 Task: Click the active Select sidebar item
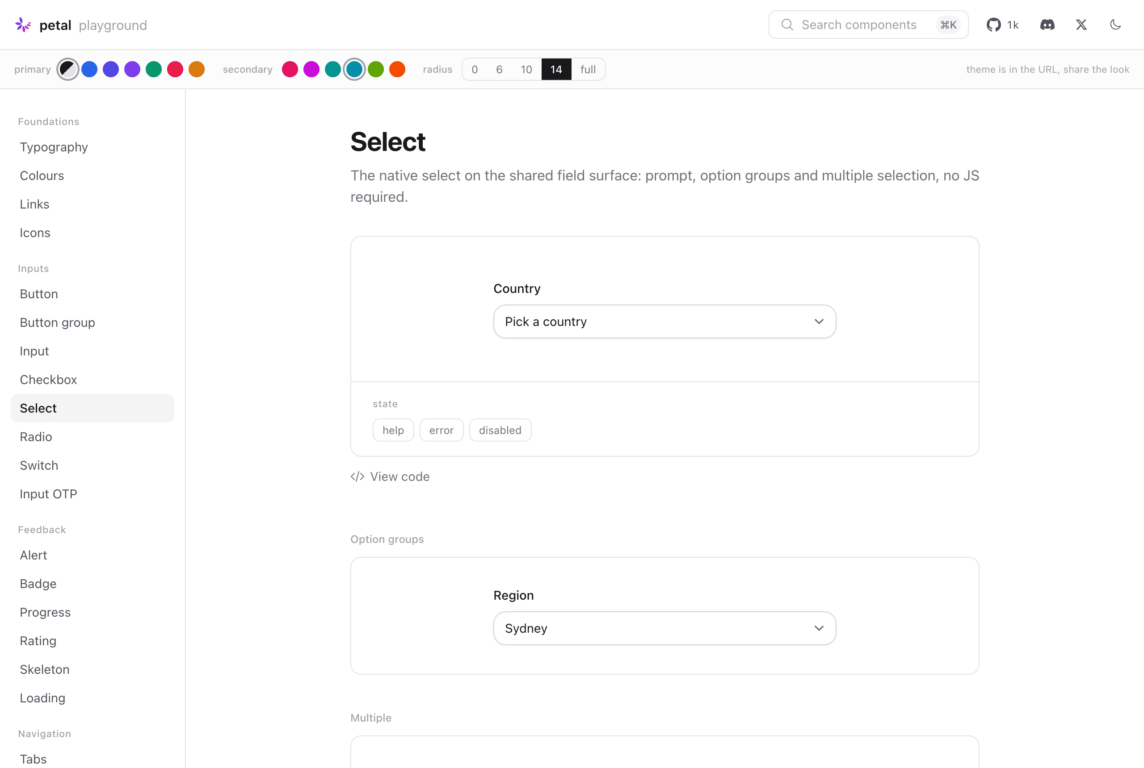[x=93, y=409]
